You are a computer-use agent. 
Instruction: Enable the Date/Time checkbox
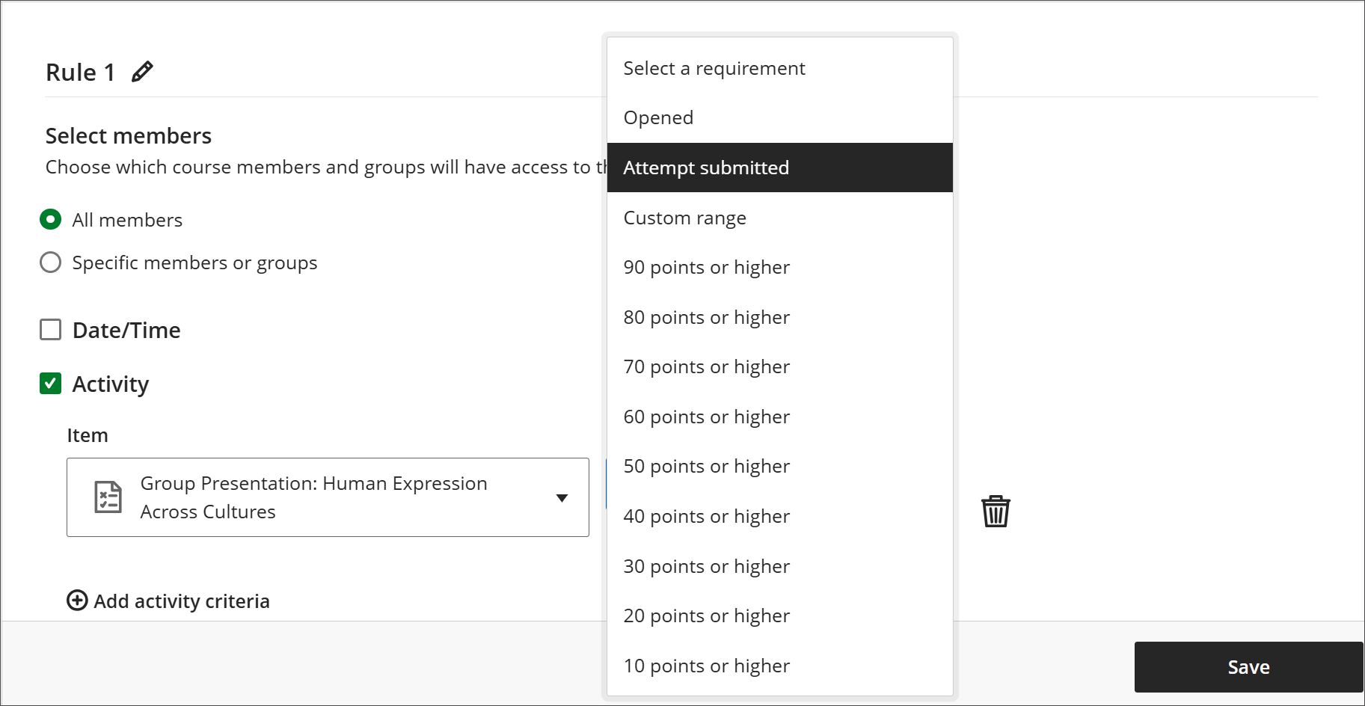click(x=50, y=329)
